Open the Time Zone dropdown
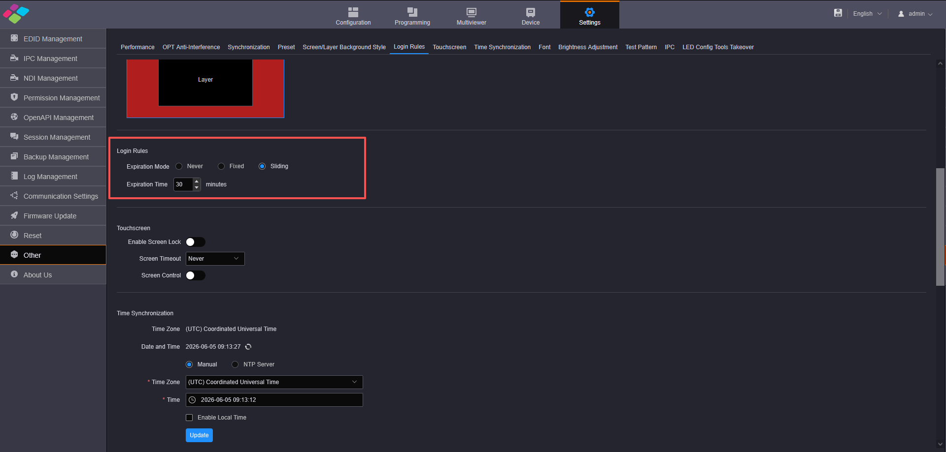The width and height of the screenshot is (946, 452). tap(274, 382)
